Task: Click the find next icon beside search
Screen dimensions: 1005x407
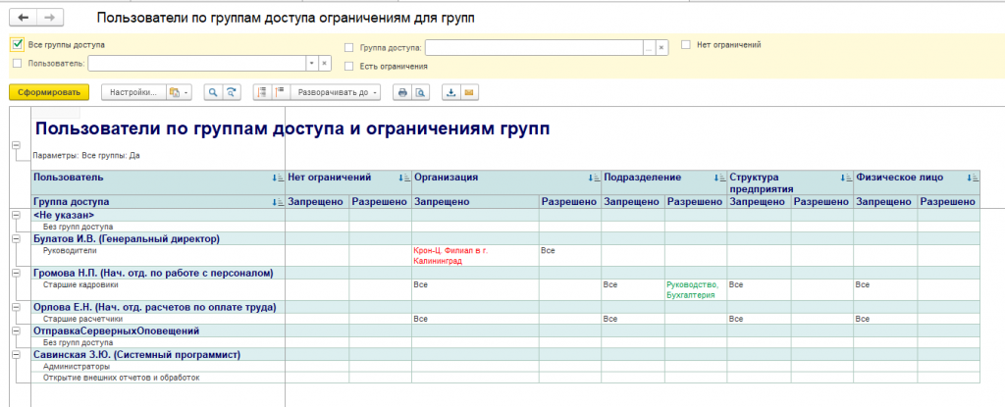Action: point(232,92)
